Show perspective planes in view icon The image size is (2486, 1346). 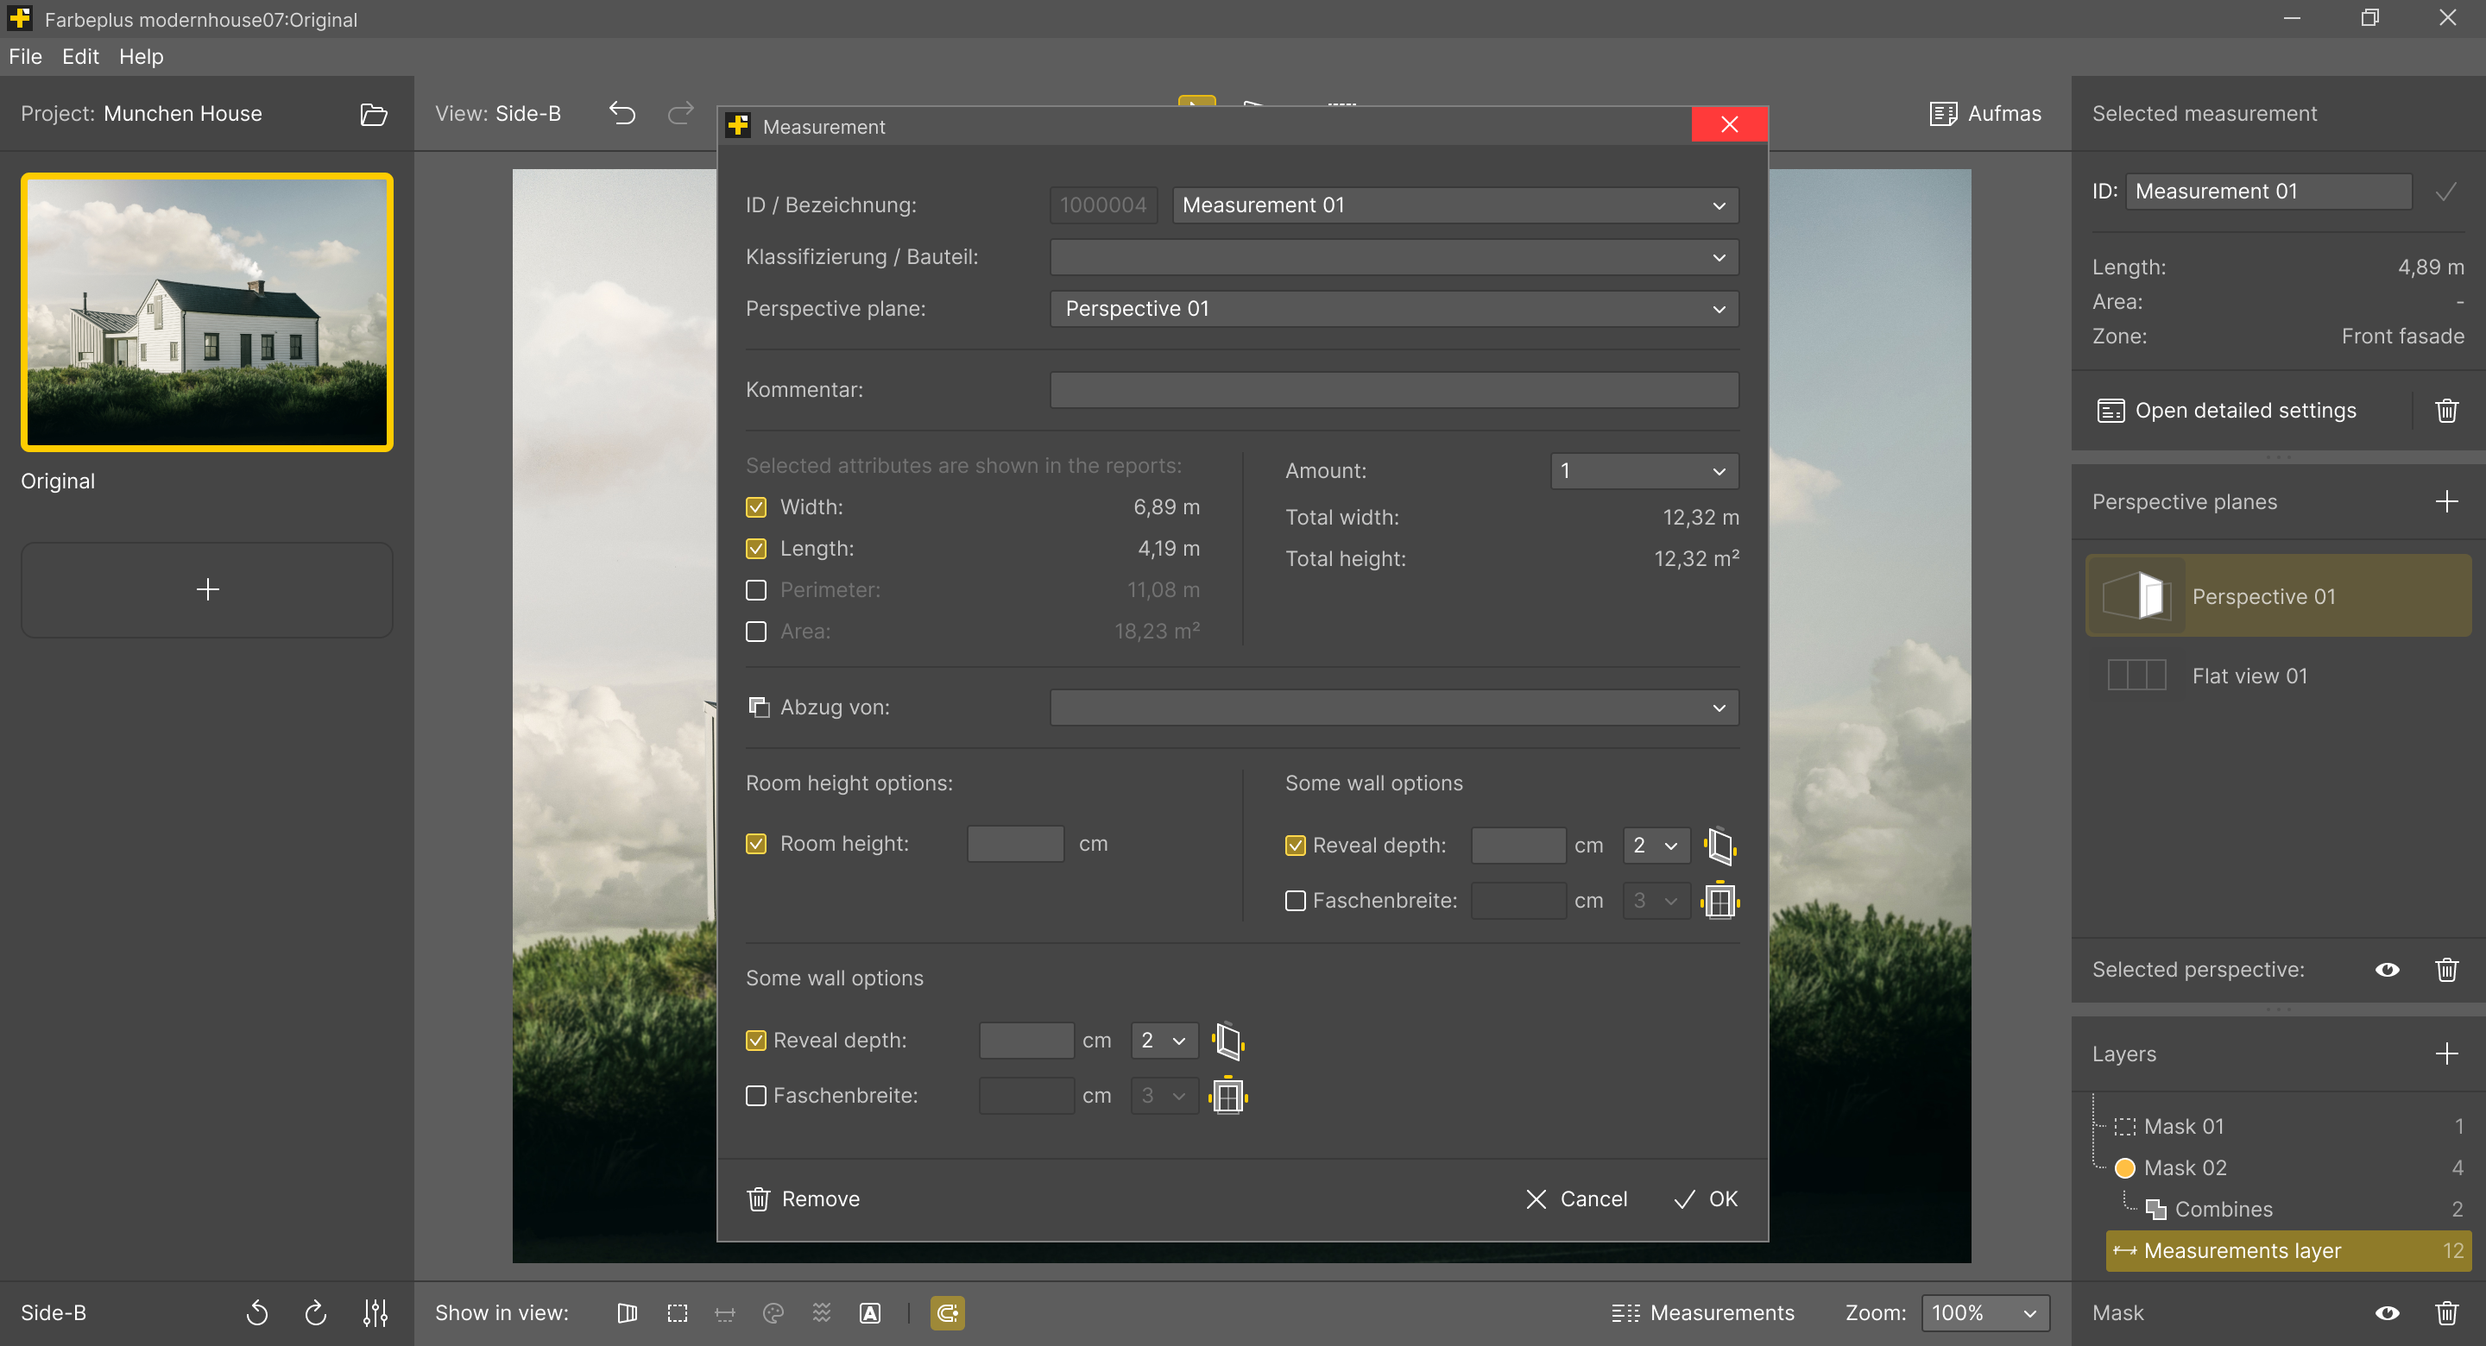[x=628, y=1313]
